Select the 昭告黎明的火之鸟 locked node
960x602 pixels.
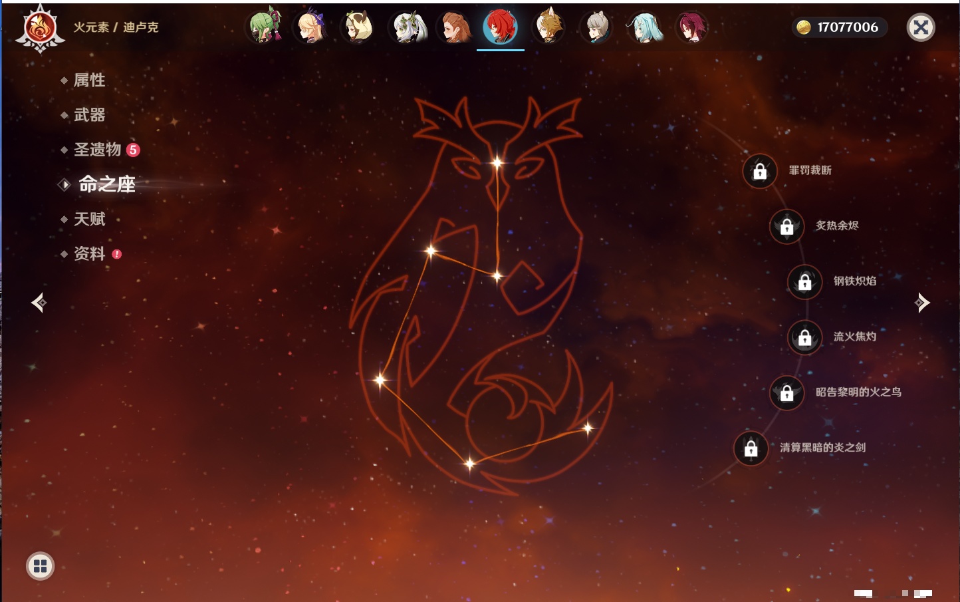pos(786,392)
